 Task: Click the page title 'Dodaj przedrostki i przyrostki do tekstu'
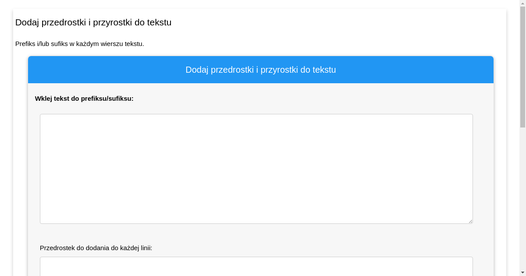tap(93, 22)
